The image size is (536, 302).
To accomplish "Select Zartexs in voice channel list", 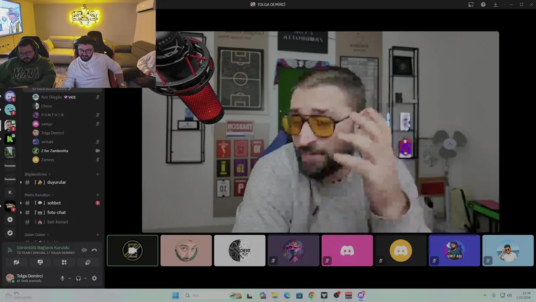I will point(66,160).
